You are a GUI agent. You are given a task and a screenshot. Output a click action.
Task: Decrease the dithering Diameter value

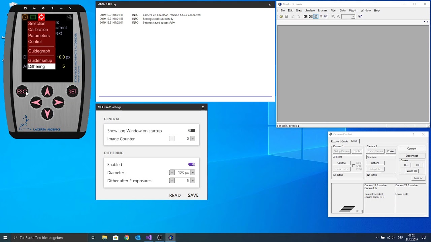[172, 172]
